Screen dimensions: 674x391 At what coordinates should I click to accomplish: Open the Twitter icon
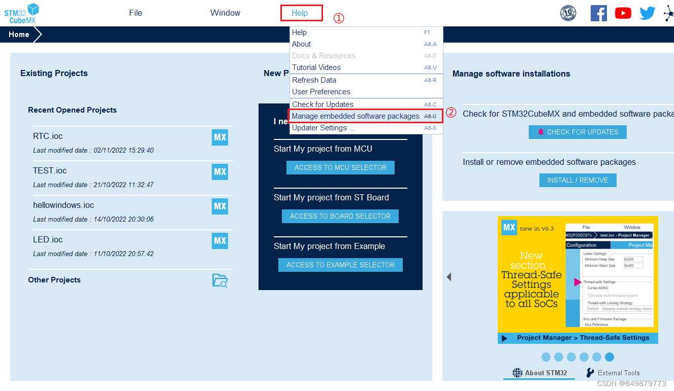click(x=647, y=13)
